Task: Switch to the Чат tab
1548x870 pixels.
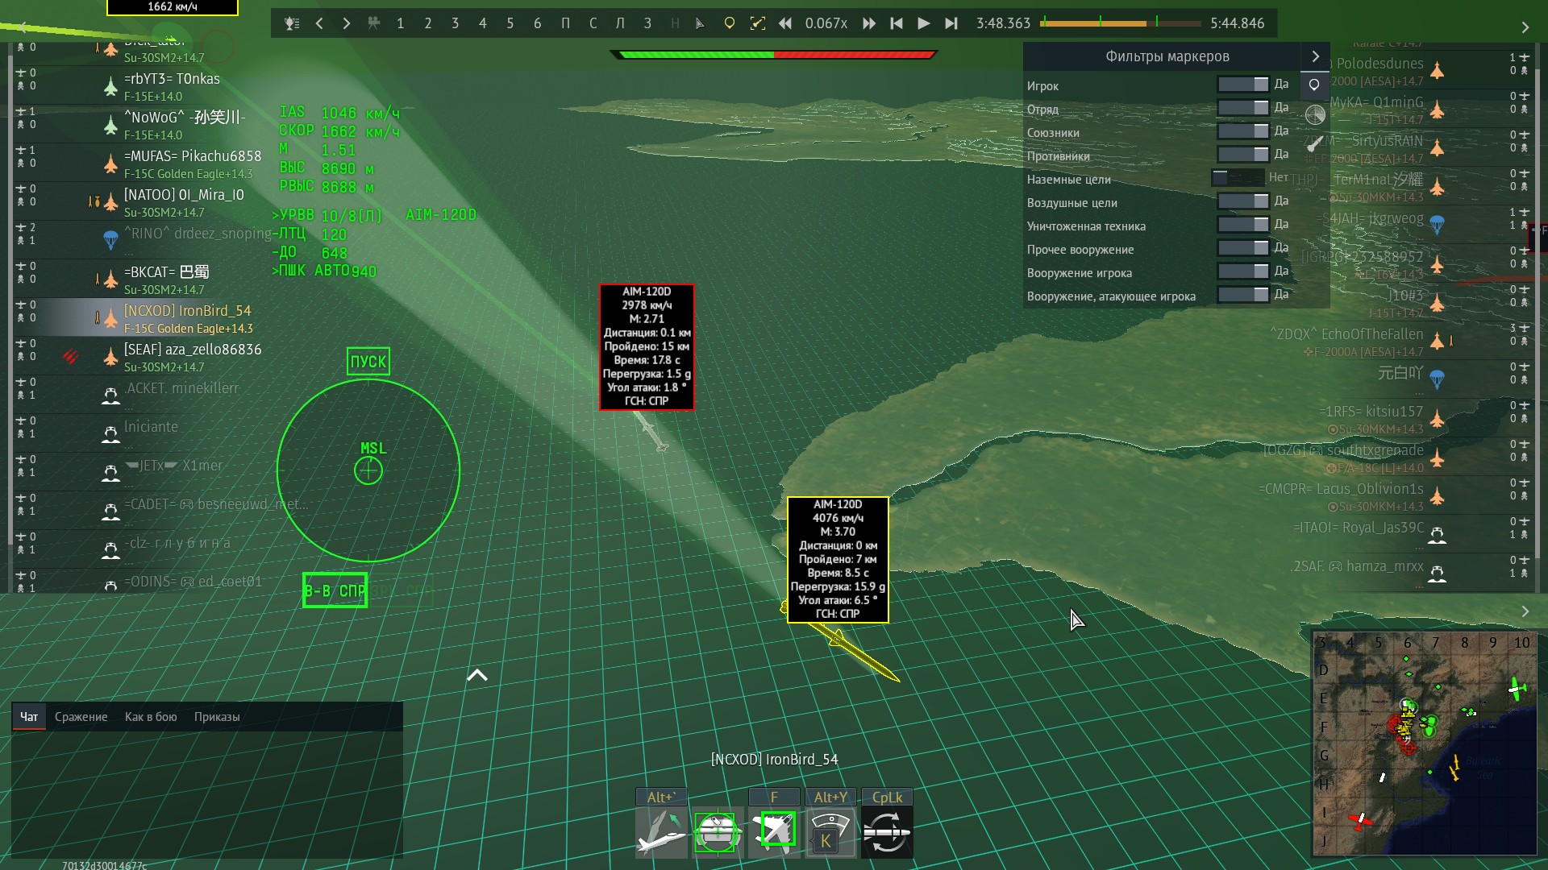Action: pos(29,717)
